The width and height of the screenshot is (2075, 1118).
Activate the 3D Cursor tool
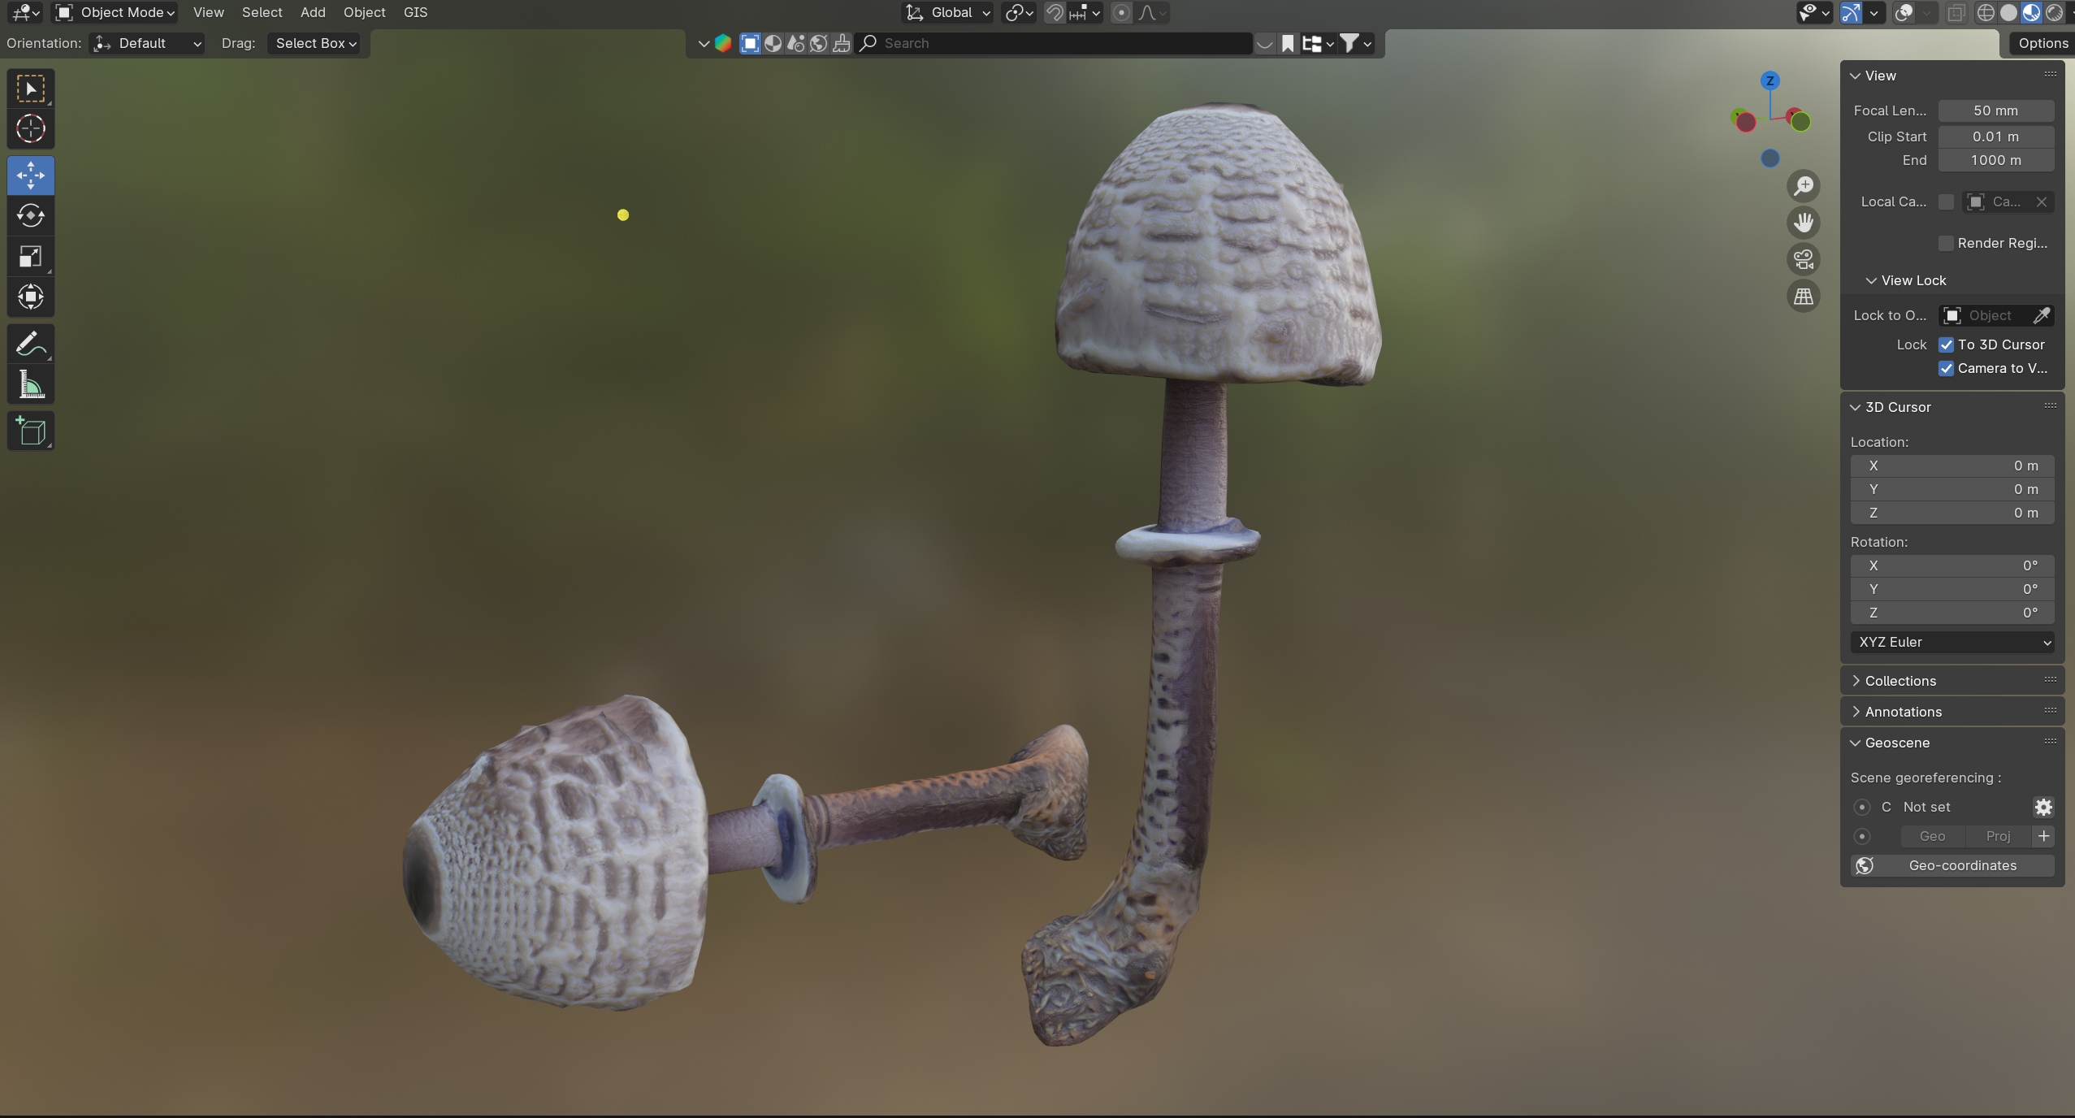(x=31, y=128)
